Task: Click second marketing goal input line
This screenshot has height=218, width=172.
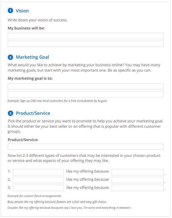Action: click(86, 94)
